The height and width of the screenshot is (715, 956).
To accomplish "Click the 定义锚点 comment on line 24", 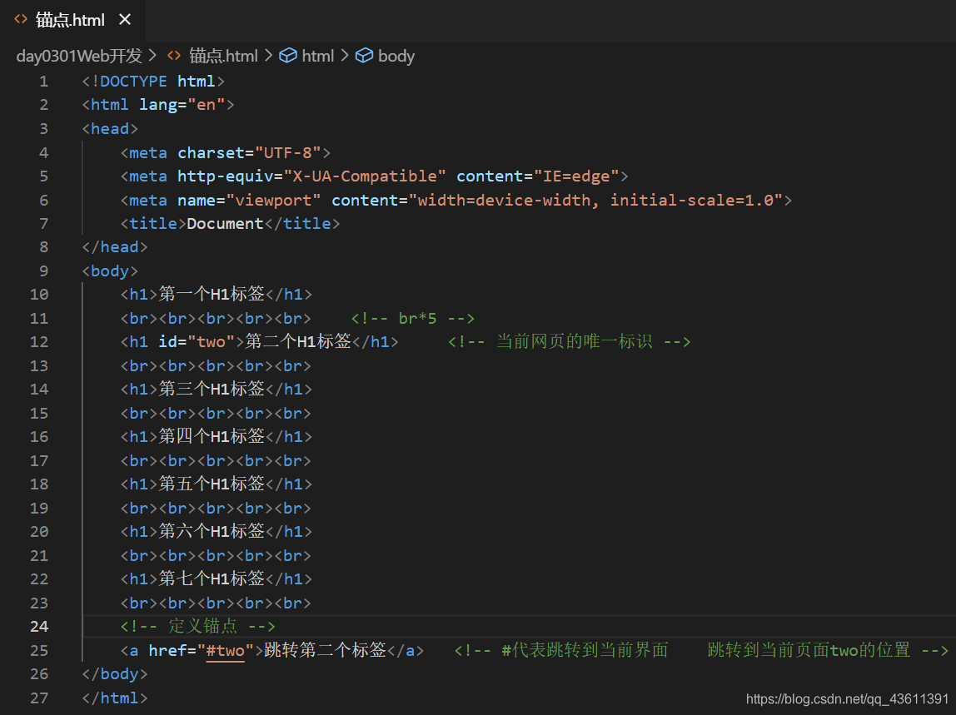I will [197, 626].
